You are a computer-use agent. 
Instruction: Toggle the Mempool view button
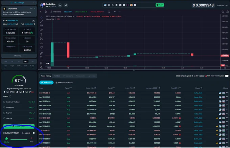pyautogui.click(x=46, y=83)
